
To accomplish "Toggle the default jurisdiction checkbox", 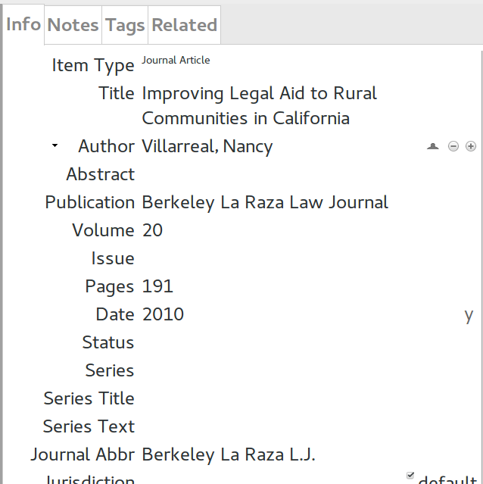I will pos(410,476).
